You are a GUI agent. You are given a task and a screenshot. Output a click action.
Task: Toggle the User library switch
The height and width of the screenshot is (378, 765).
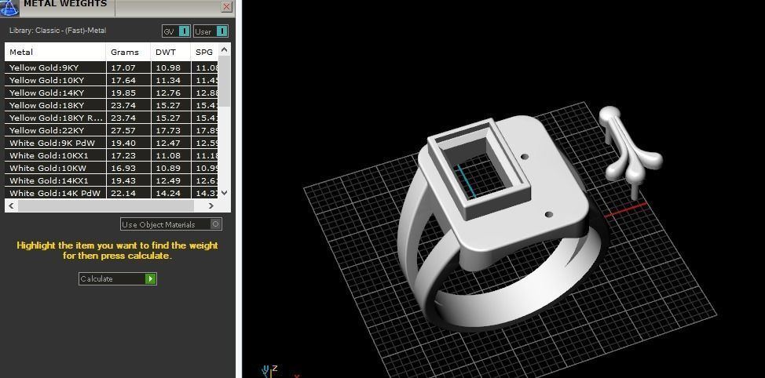click(210, 31)
